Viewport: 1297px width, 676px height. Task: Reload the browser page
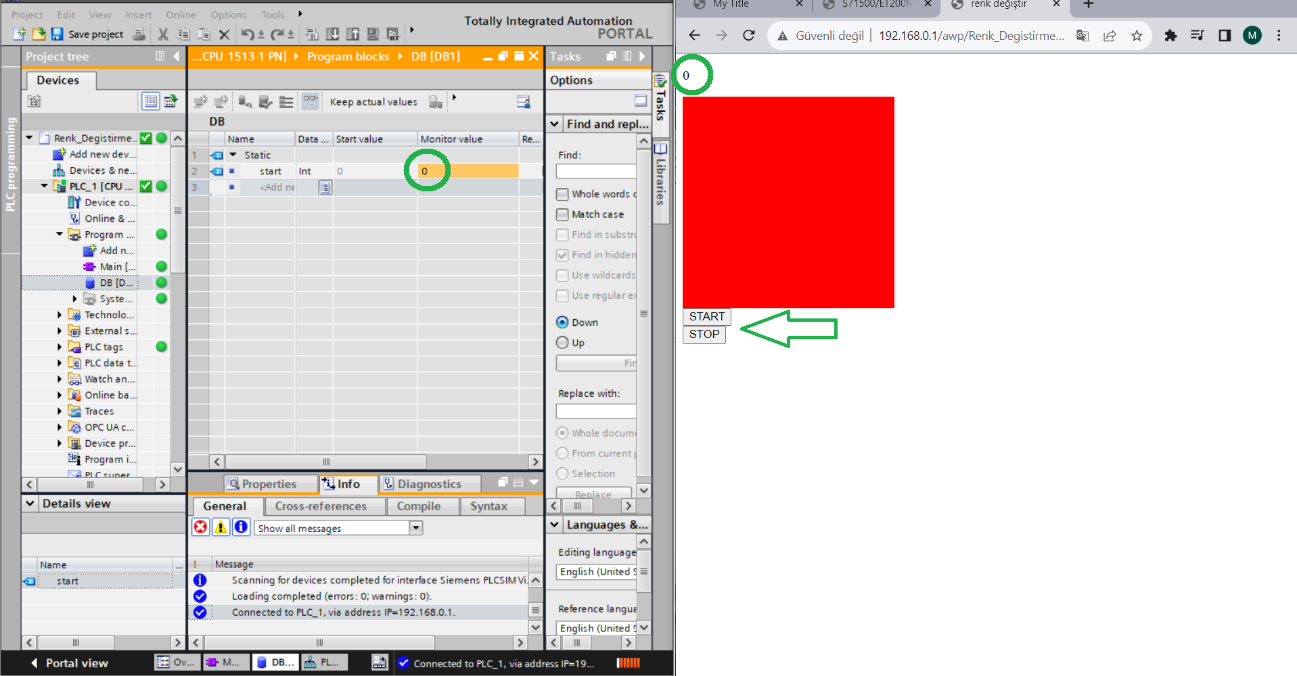[748, 35]
